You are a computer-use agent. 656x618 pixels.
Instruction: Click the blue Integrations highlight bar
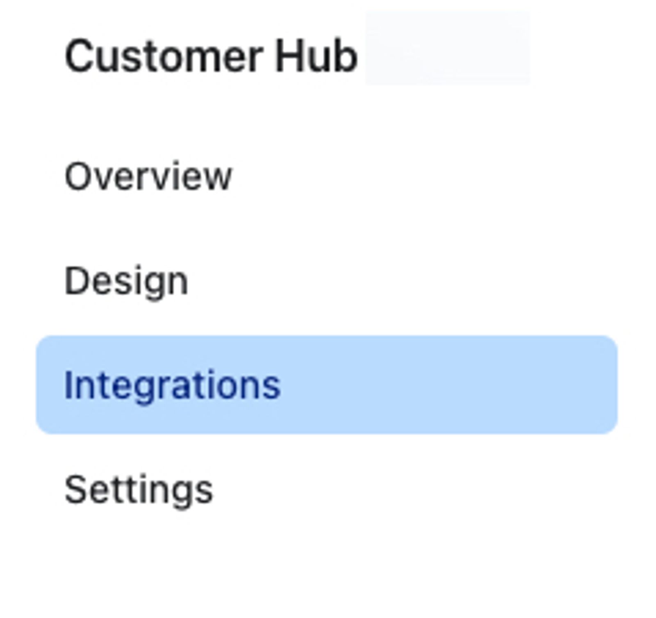pyautogui.click(x=327, y=385)
